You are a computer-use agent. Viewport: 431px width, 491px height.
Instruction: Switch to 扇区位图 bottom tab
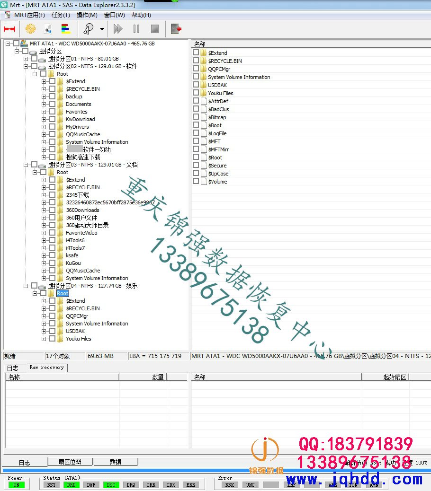coord(70,462)
